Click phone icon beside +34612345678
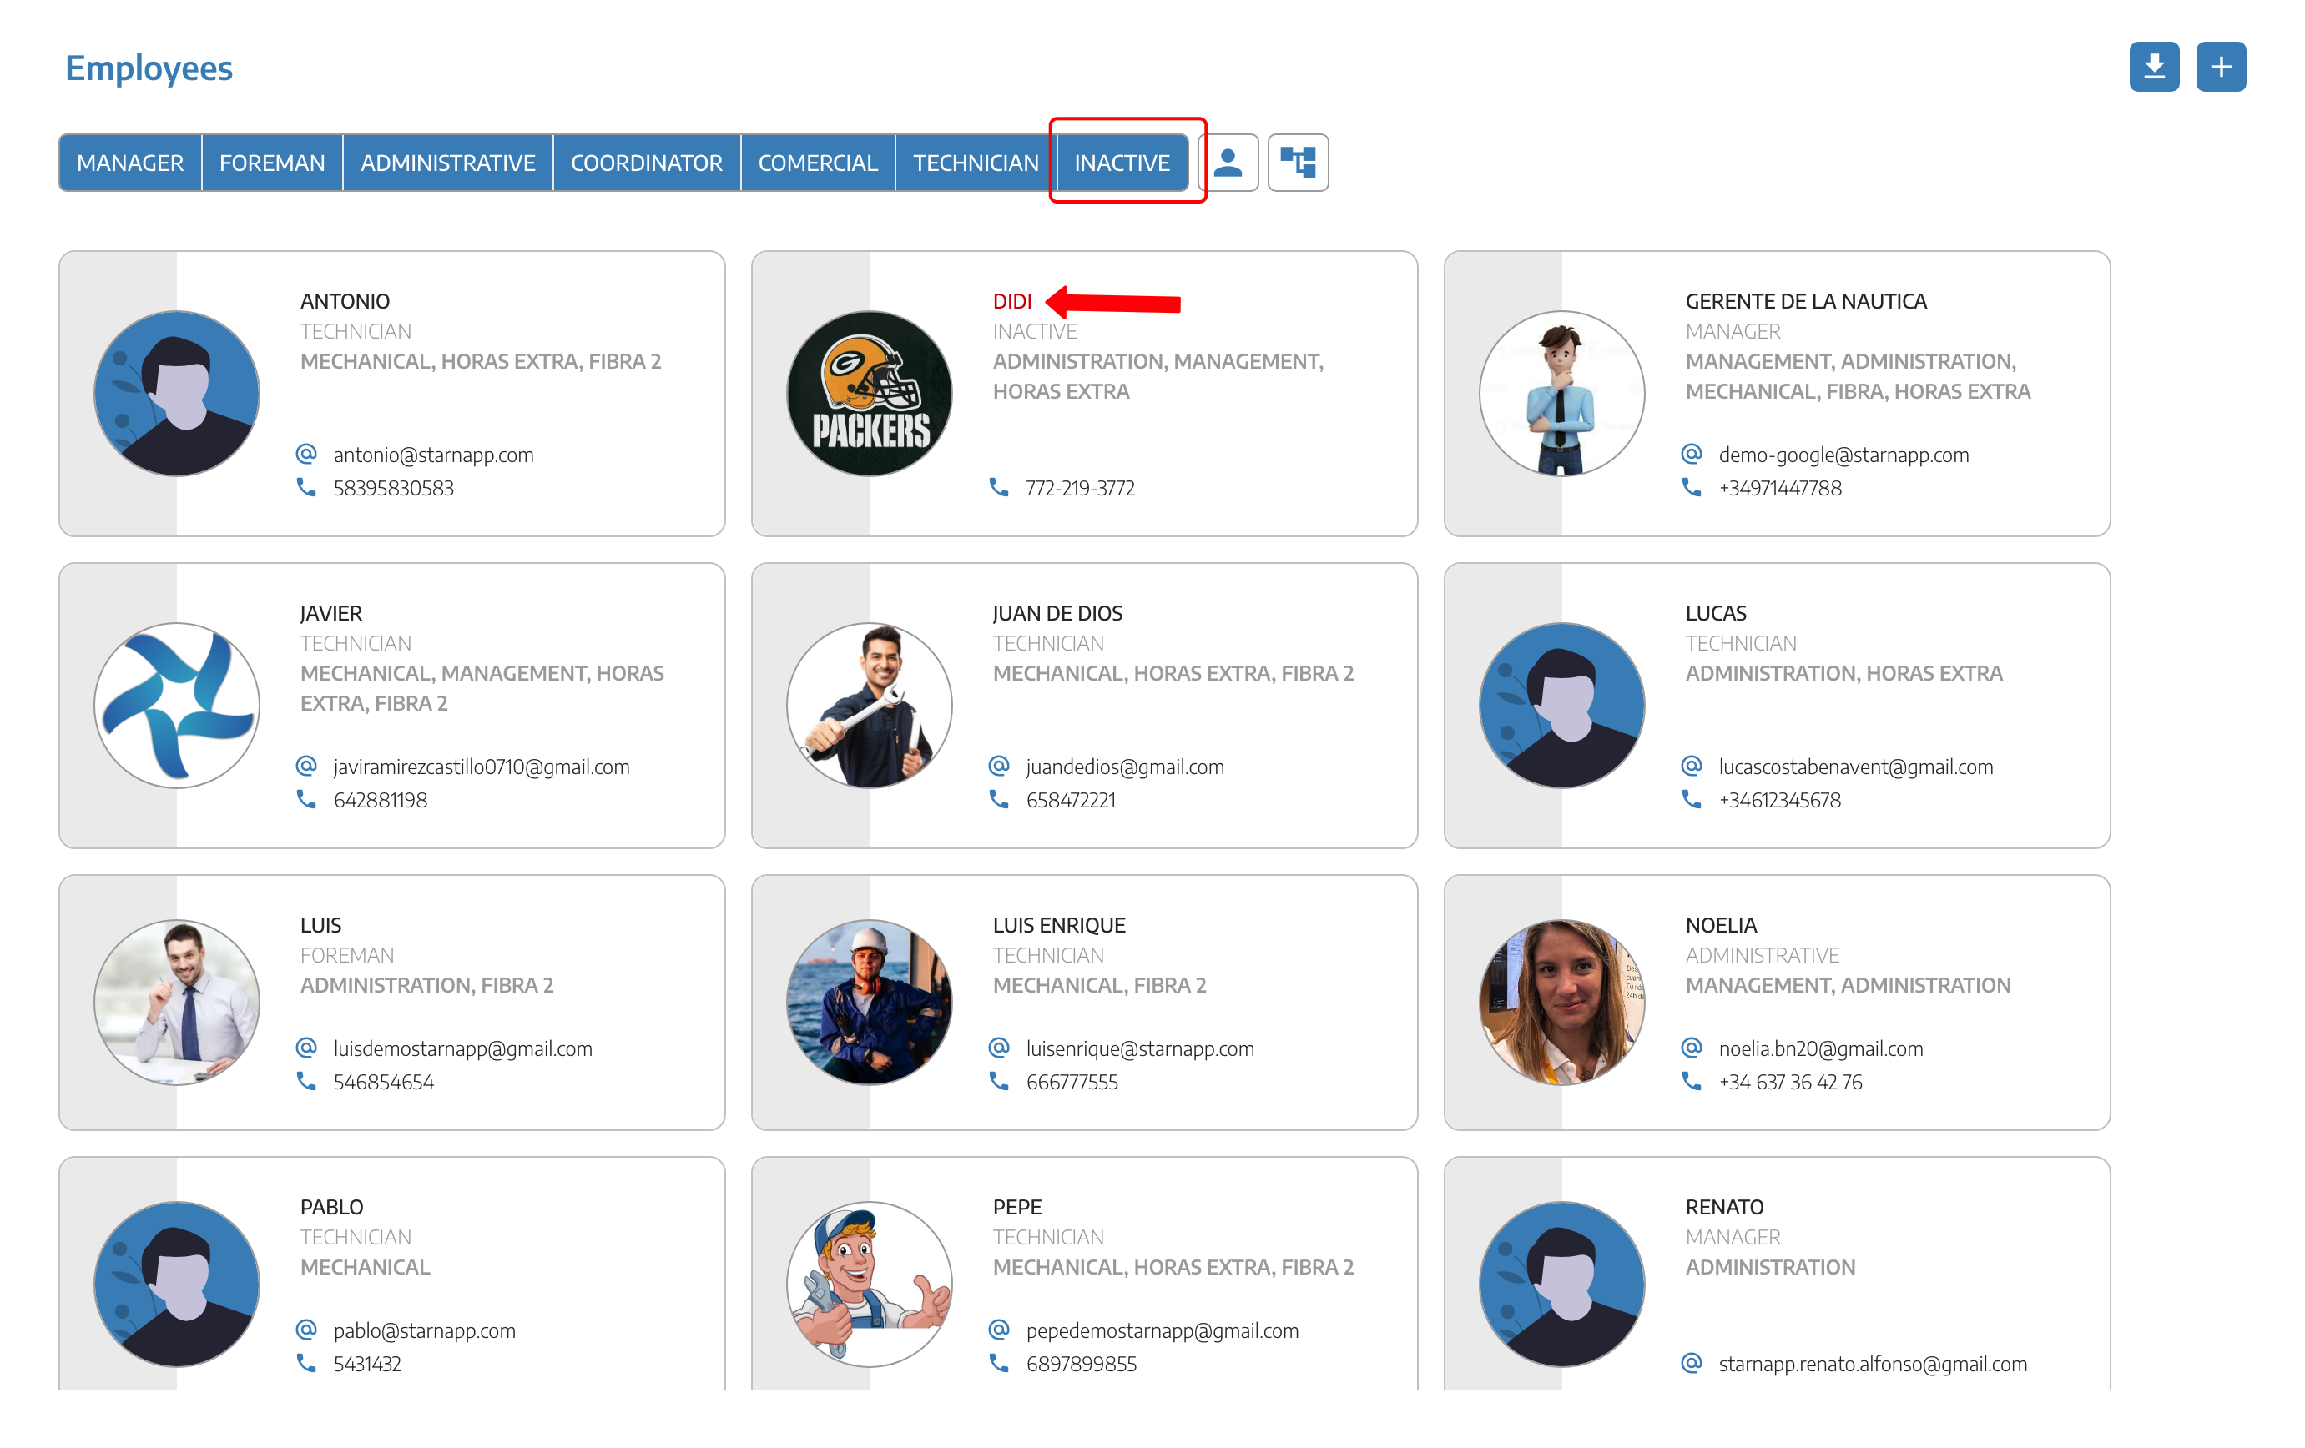The image size is (2305, 1448). coord(1692,798)
